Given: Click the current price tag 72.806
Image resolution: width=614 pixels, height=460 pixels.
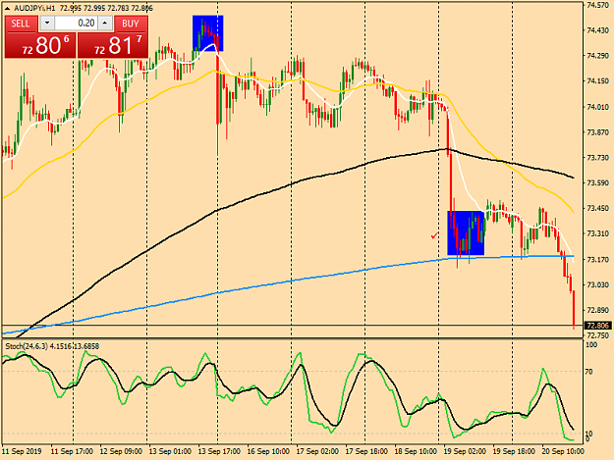Looking at the screenshot, I should tap(598, 326).
